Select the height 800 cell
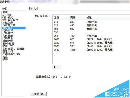Screen dimensions: 130x98 pos(72,29)
